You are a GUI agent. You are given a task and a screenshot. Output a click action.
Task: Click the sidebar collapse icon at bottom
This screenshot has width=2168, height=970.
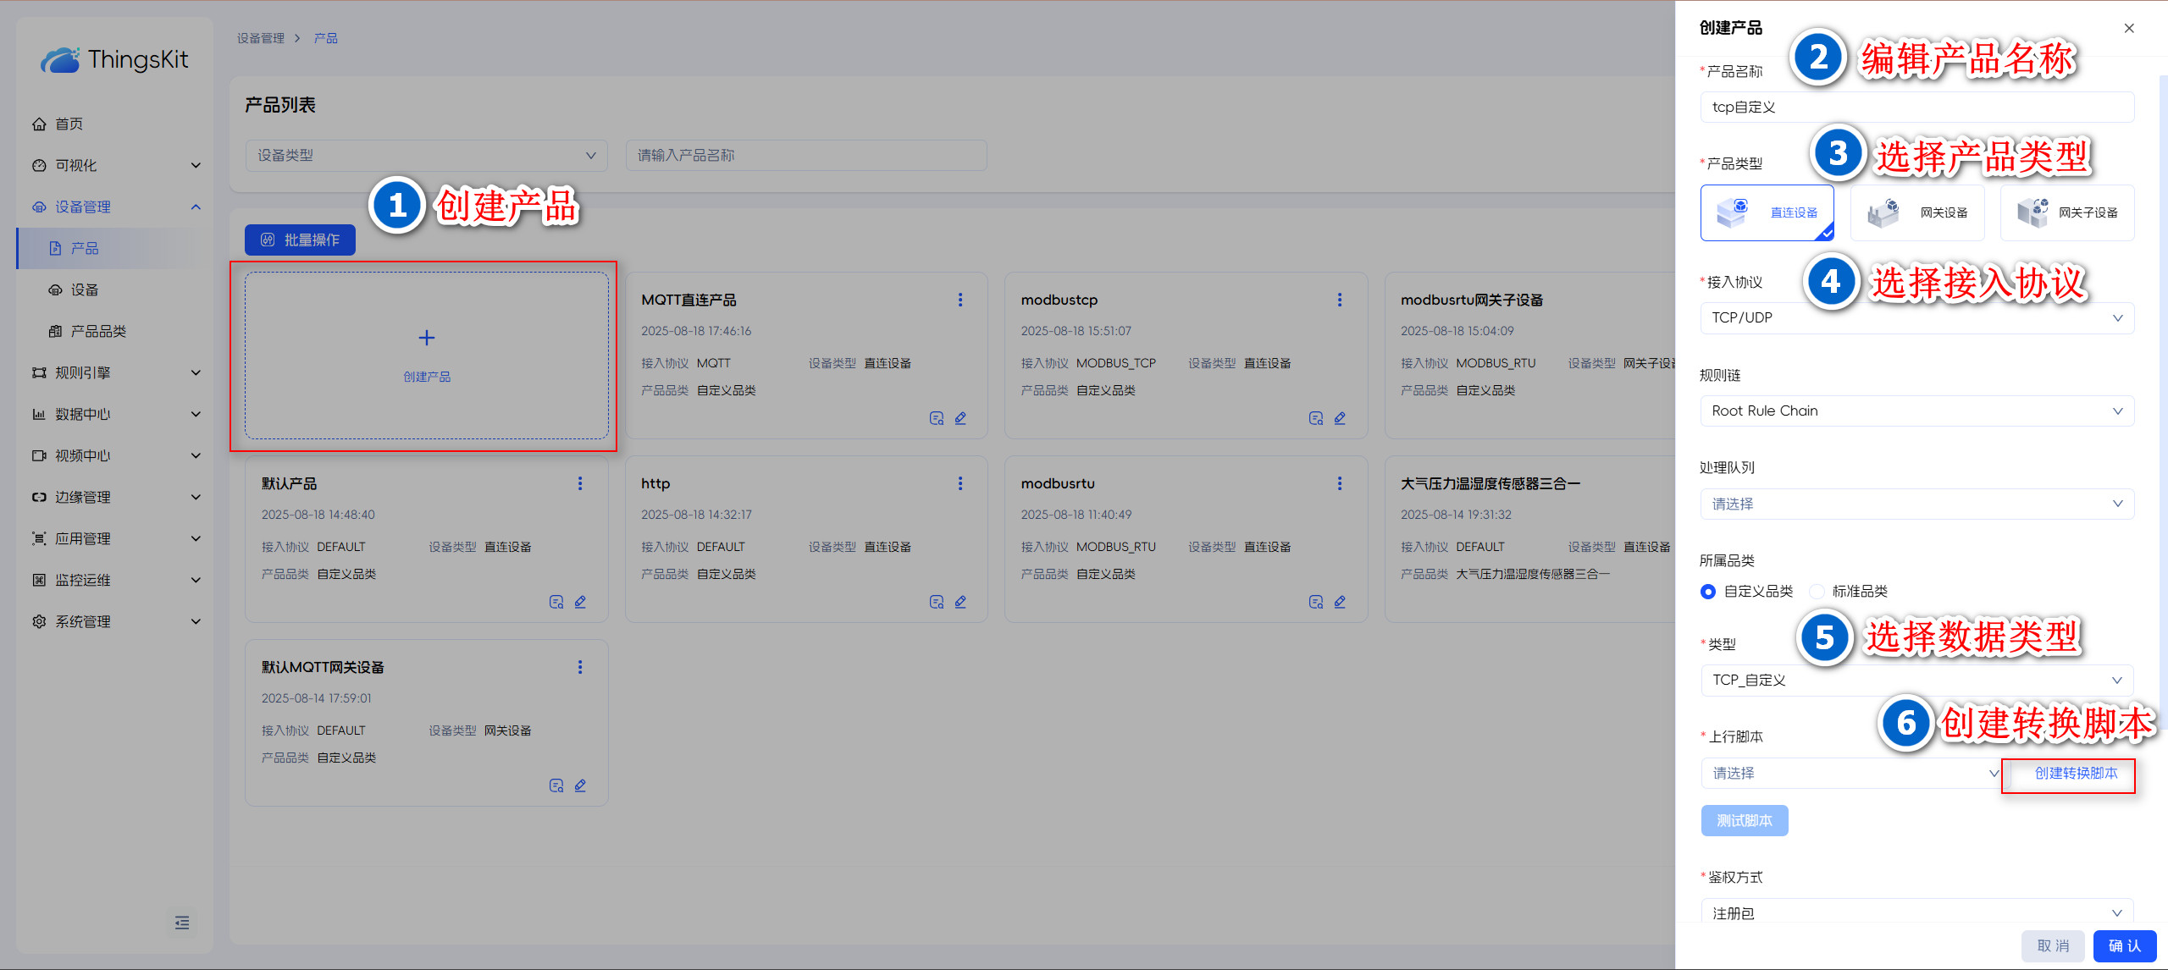click(182, 923)
